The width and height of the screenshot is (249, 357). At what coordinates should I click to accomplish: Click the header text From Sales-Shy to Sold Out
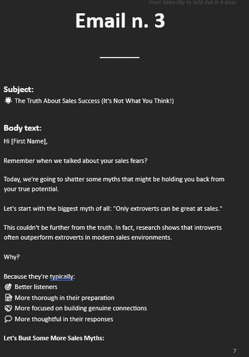(x=193, y=2)
